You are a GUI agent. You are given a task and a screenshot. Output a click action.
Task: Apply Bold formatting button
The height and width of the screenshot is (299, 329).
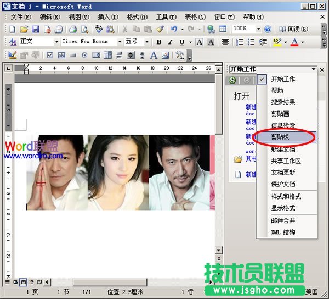[159, 42]
